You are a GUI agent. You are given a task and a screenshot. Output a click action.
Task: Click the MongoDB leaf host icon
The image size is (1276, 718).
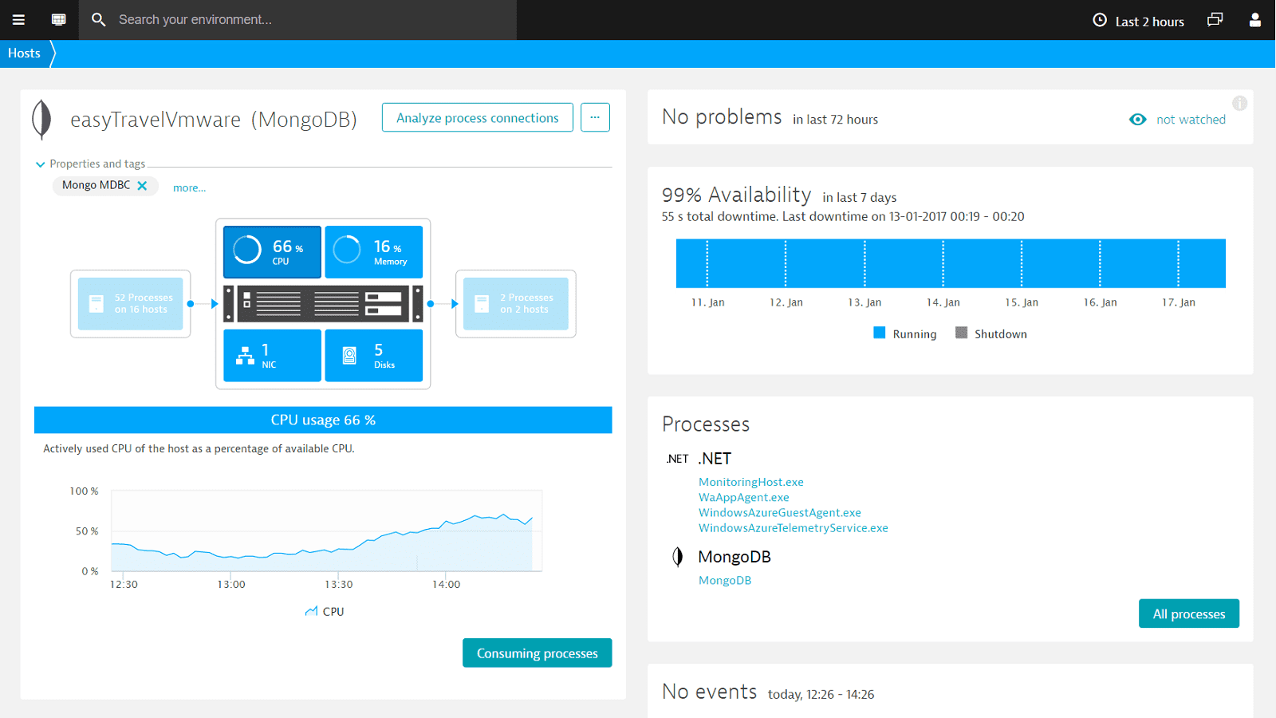coord(41,120)
